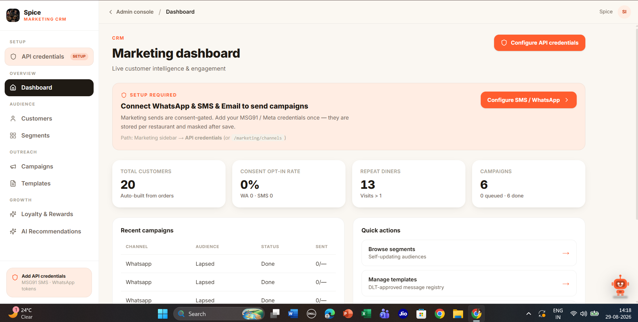Open Manage templates quick action
Viewport: 638px width, 322px height.
469,283
